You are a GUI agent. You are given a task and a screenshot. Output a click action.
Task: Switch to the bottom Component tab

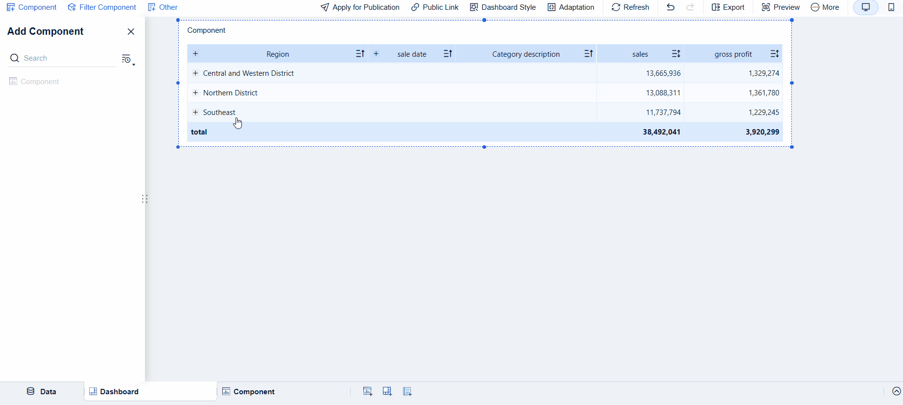coord(248,392)
